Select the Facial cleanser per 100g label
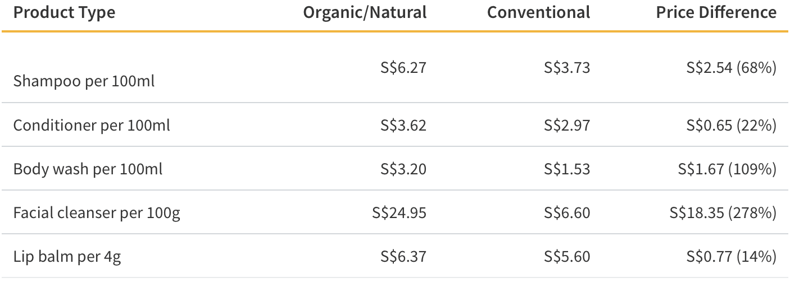Viewport: 790px width, 287px height. coord(97,213)
